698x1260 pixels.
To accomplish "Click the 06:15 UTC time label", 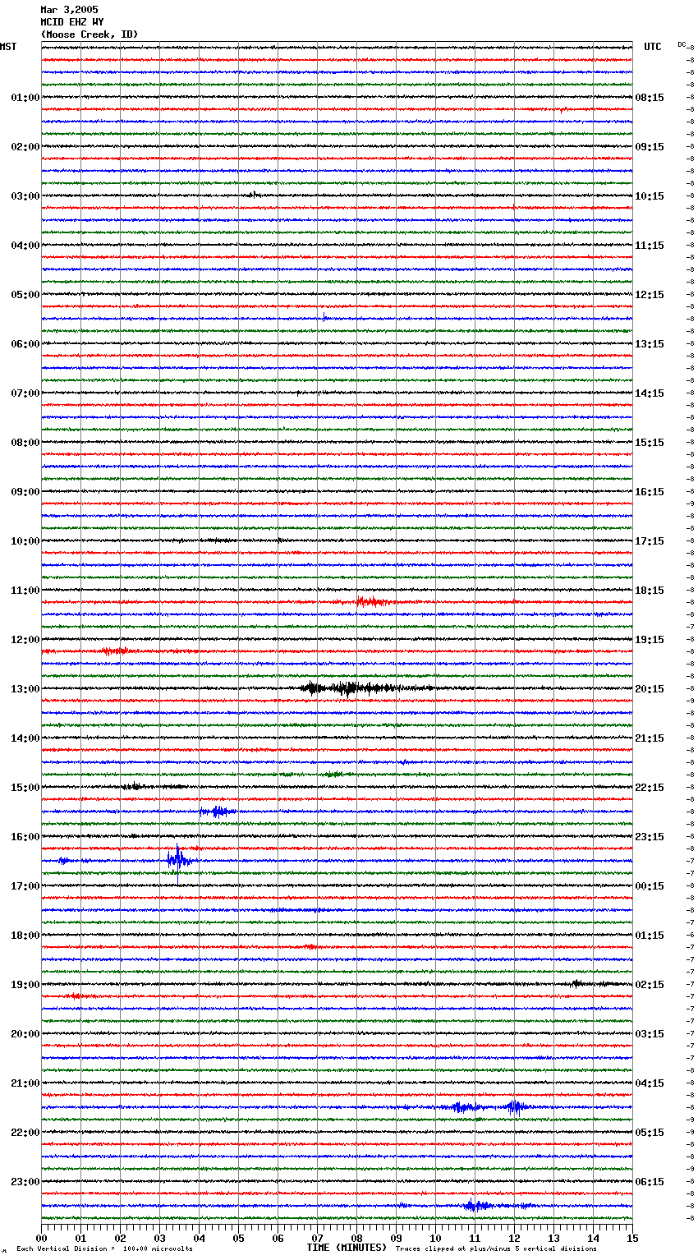I will [650, 1182].
